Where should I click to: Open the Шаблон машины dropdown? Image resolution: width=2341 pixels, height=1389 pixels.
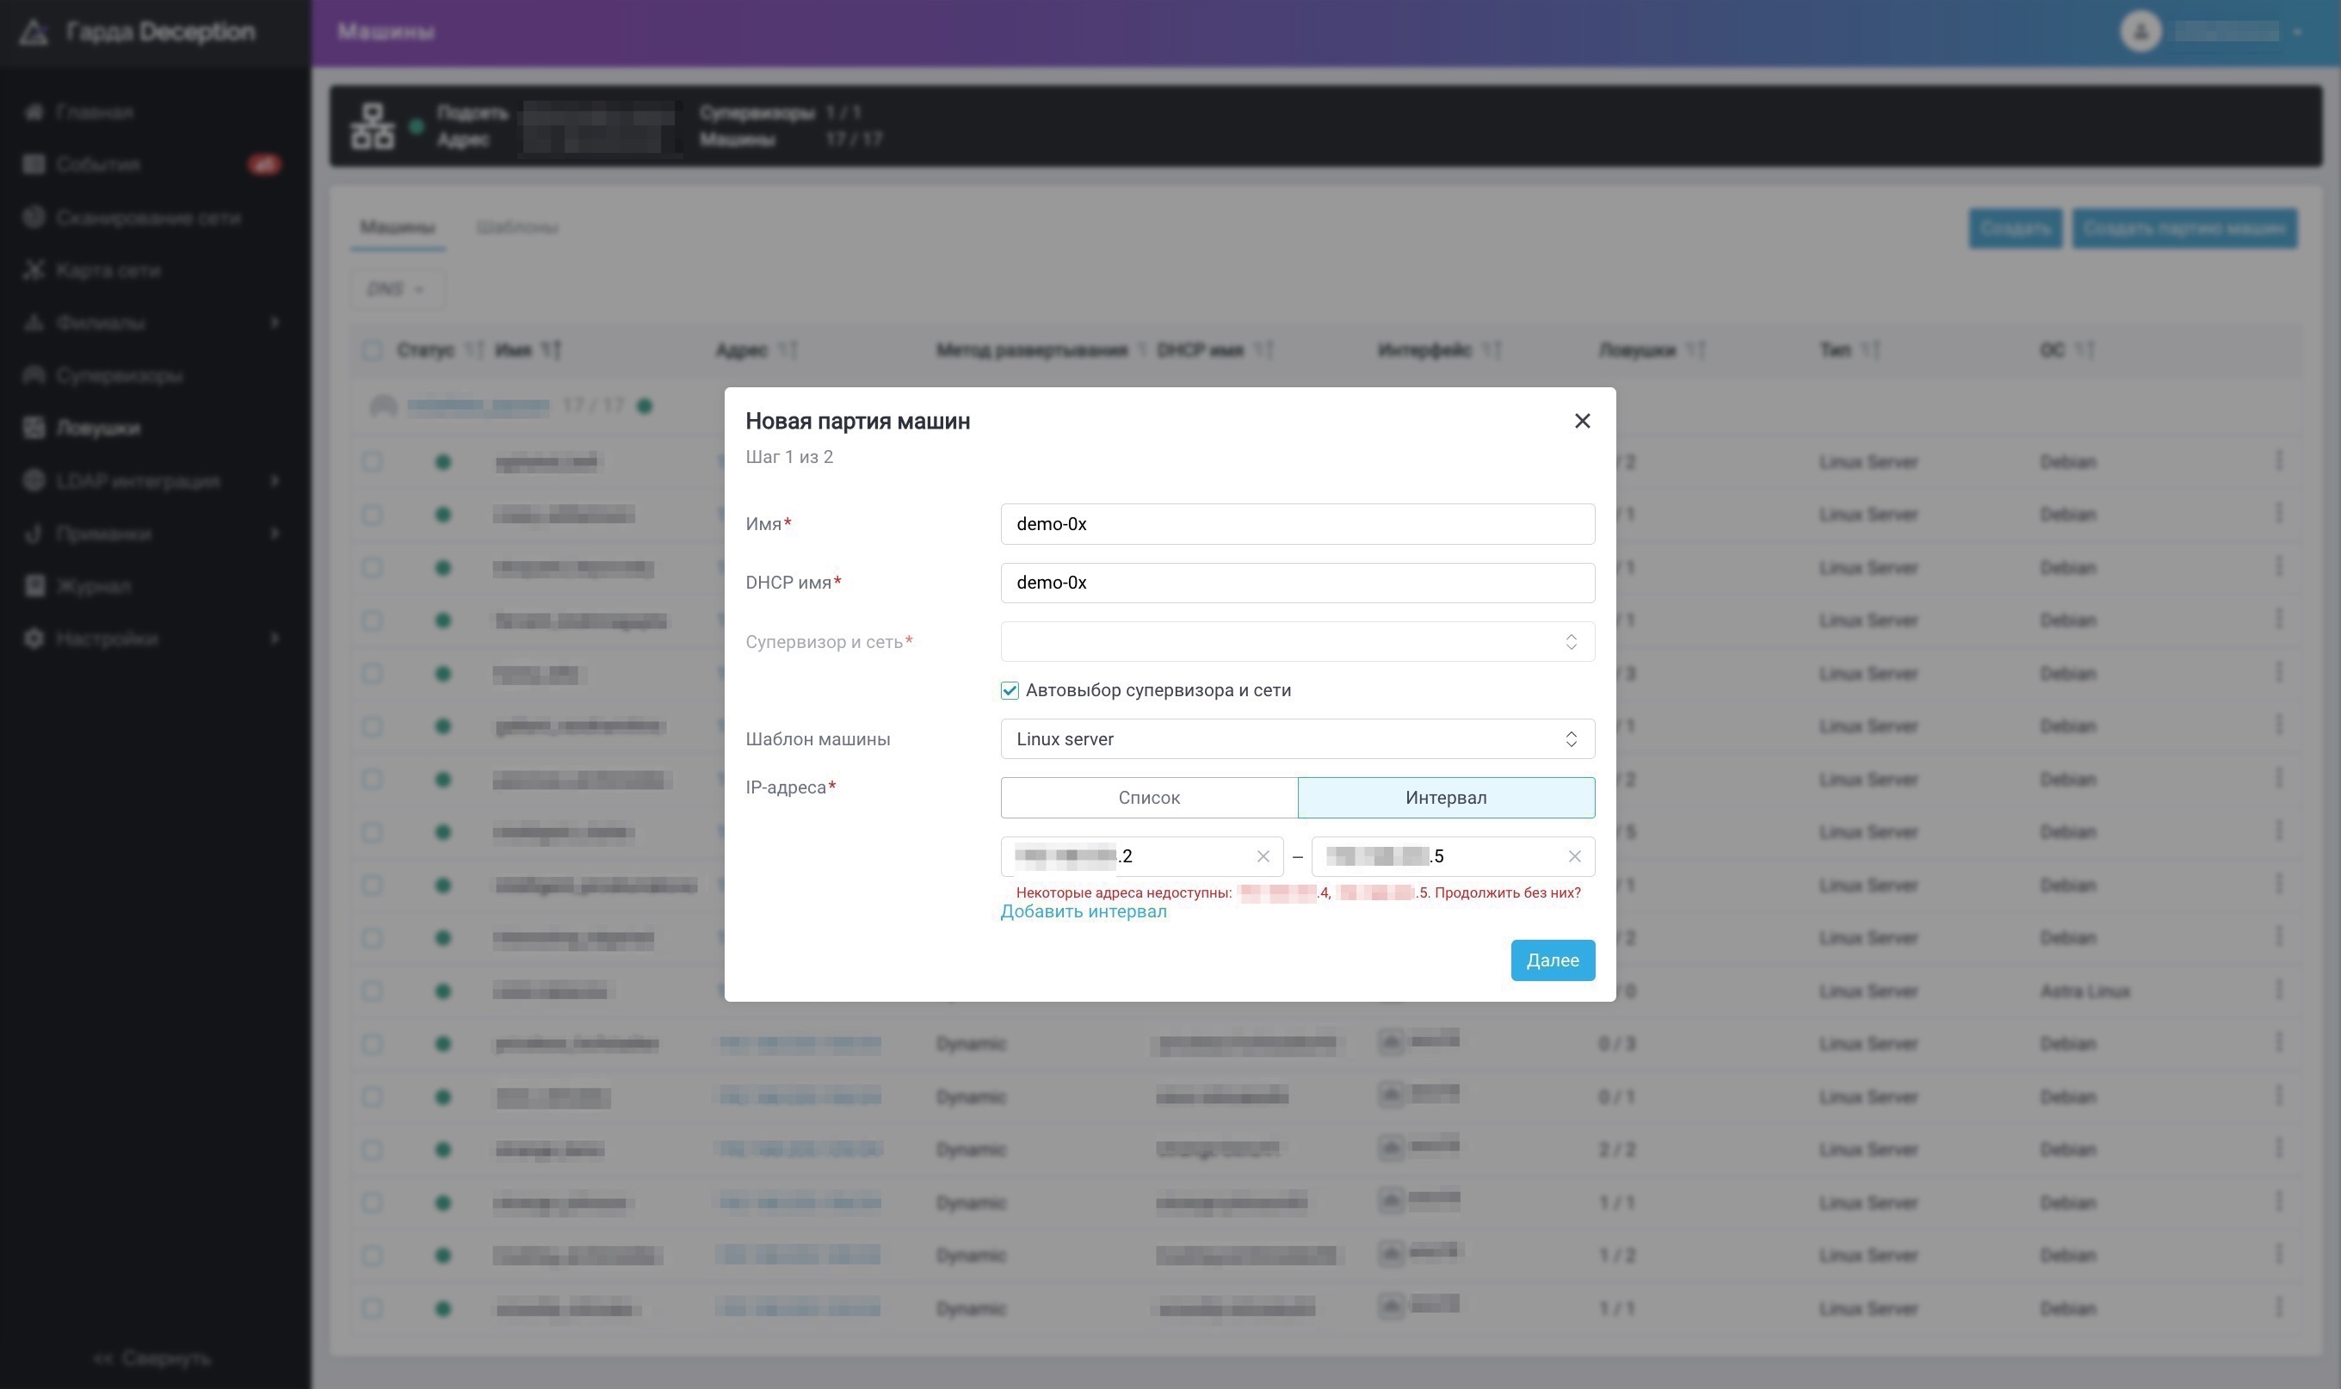1296,739
